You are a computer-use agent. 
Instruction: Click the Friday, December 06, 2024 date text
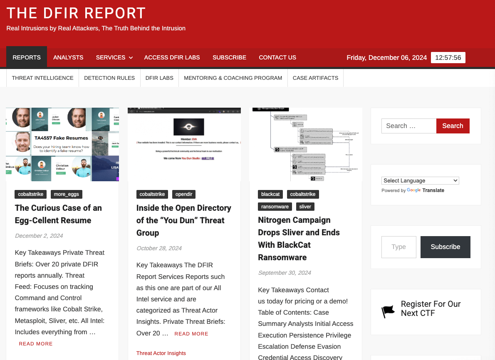[x=386, y=58]
